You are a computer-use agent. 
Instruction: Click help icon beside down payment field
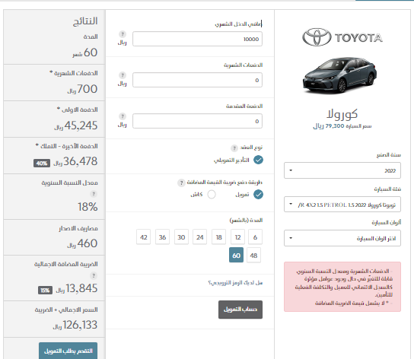click(123, 116)
